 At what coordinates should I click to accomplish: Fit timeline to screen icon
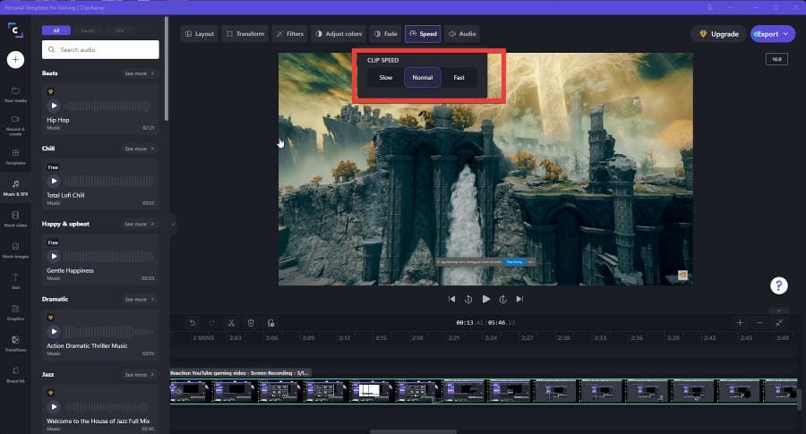tap(779, 322)
